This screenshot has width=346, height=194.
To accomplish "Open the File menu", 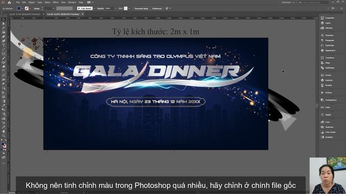I will click(18, 2).
